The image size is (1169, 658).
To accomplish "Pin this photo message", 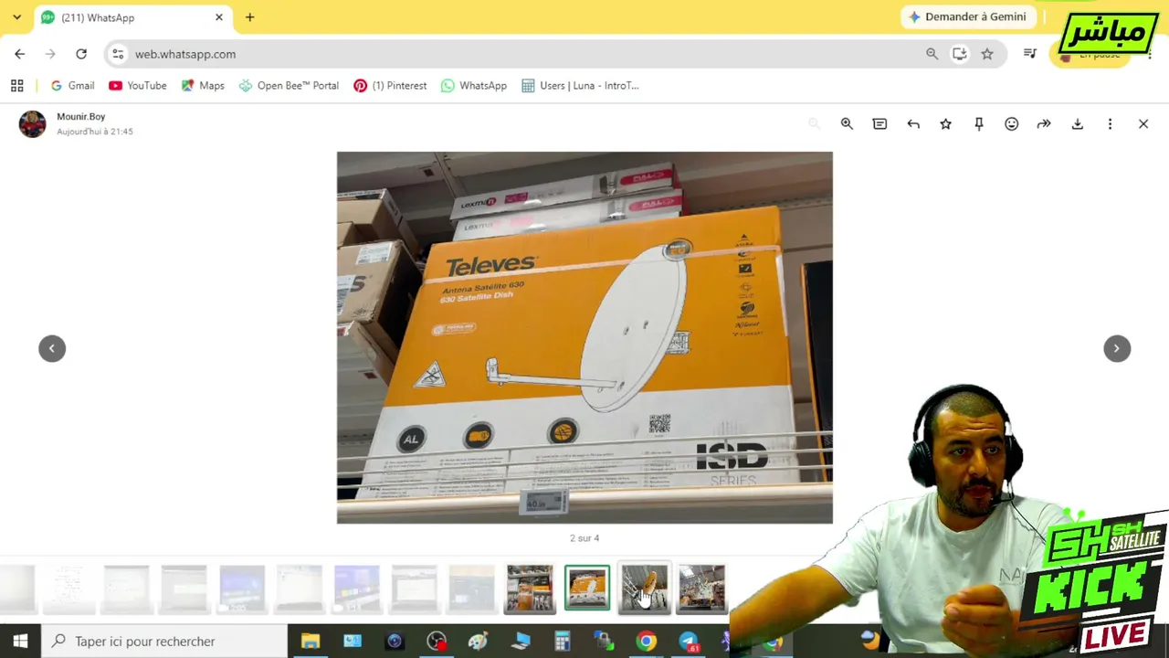I will (x=979, y=124).
